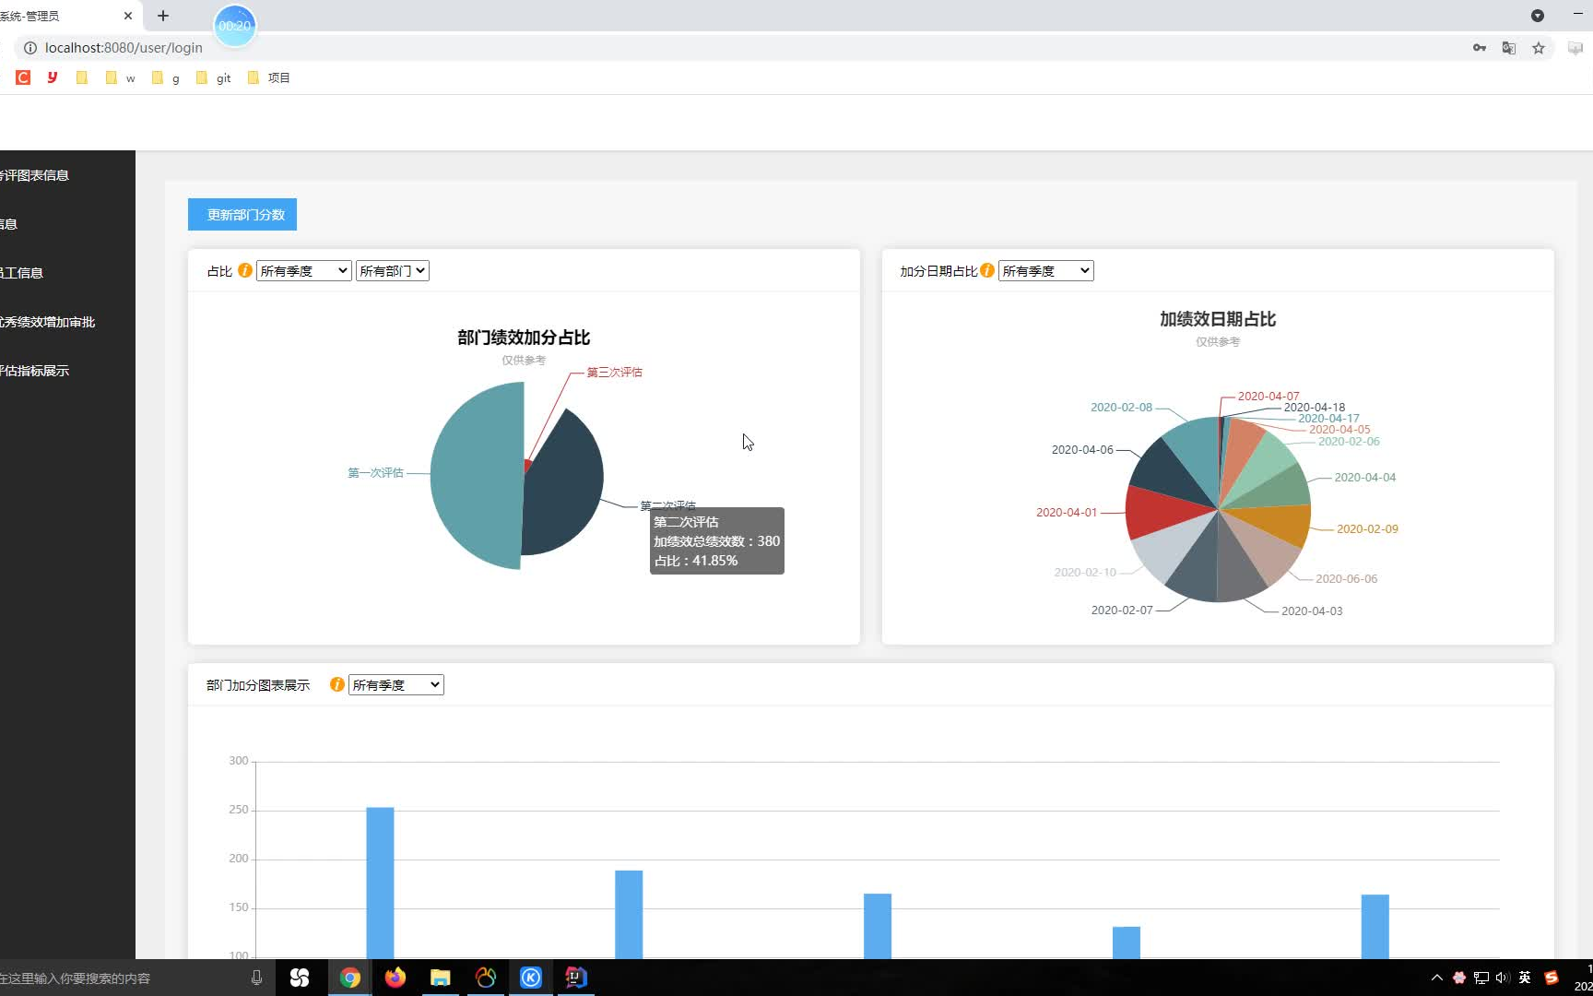Image resolution: width=1593 pixels, height=996 pixels.
Task: Open the 'w' bookmark folder
Action: [x=120, y=77]
